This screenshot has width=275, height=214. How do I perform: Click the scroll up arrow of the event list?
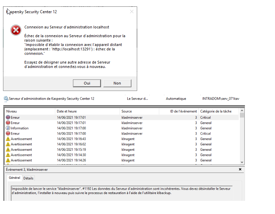(242, 111)
